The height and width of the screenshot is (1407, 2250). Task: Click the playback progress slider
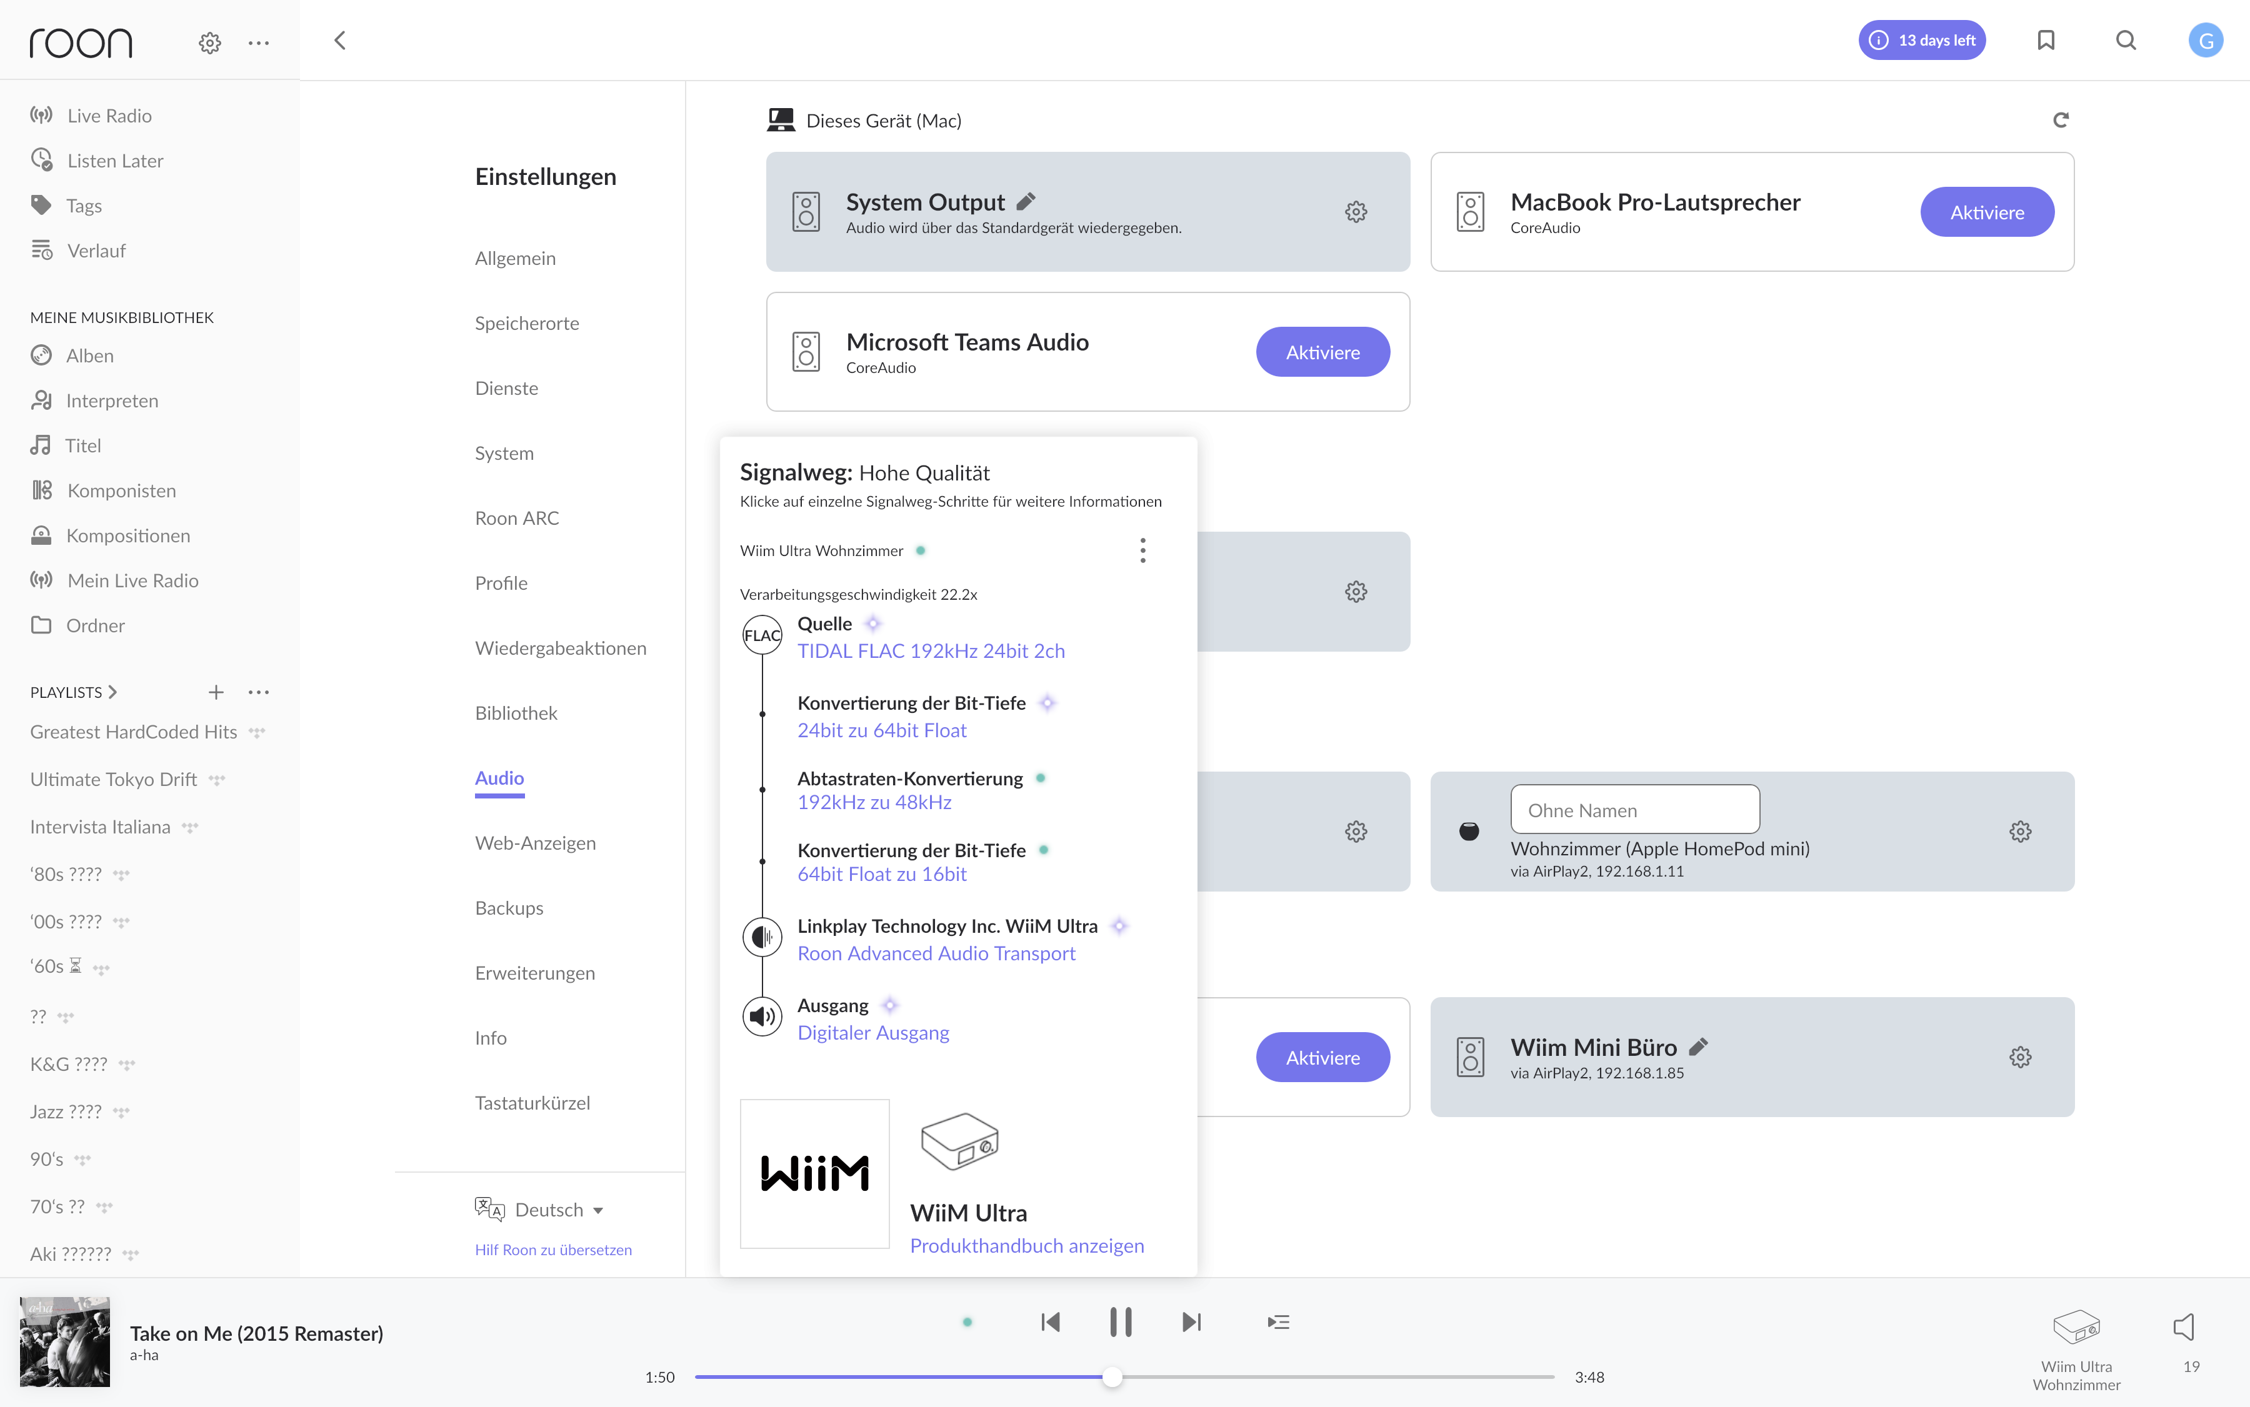pyautogui.click(x=1124, y=1376)
